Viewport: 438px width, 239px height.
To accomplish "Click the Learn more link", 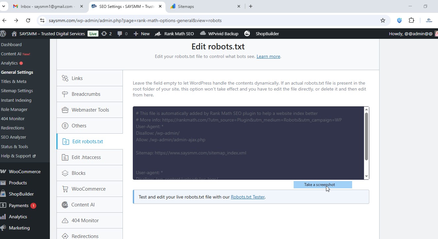I will [x=268, y=56].
